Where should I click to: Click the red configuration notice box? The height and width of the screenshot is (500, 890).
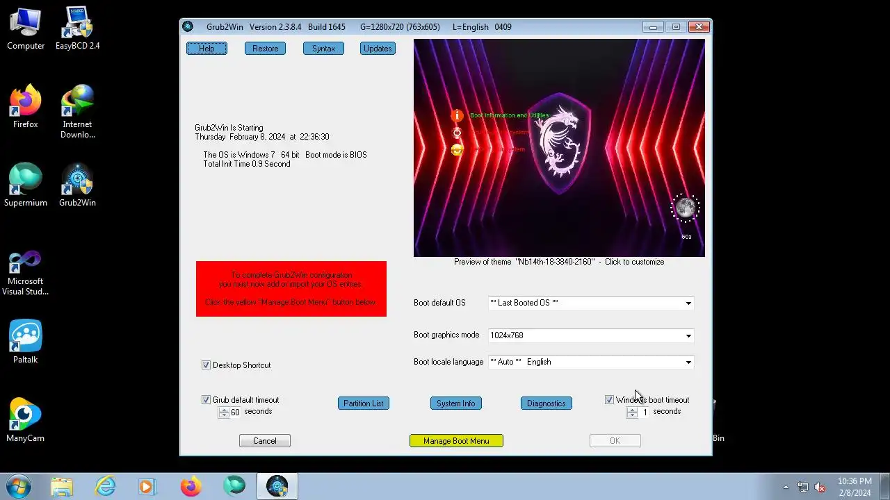[291, 289]
